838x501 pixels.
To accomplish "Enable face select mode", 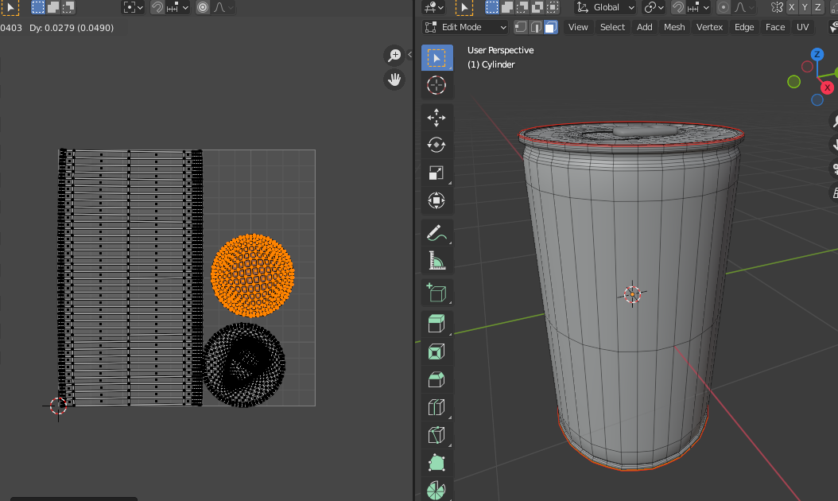I will point(550,27).
